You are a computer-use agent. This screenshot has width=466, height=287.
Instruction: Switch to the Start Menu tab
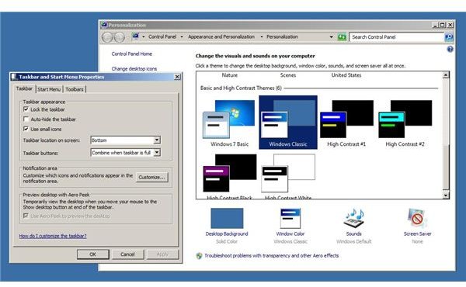coord(49,89)
